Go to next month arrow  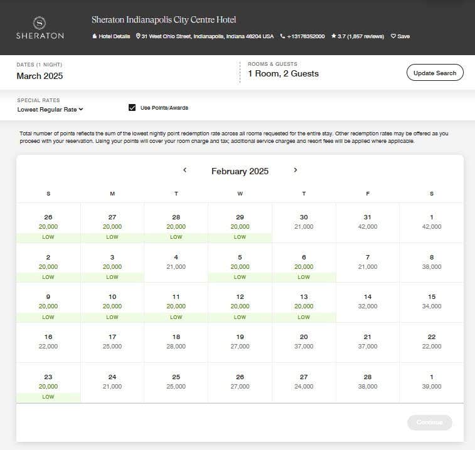tap(296, 170)
